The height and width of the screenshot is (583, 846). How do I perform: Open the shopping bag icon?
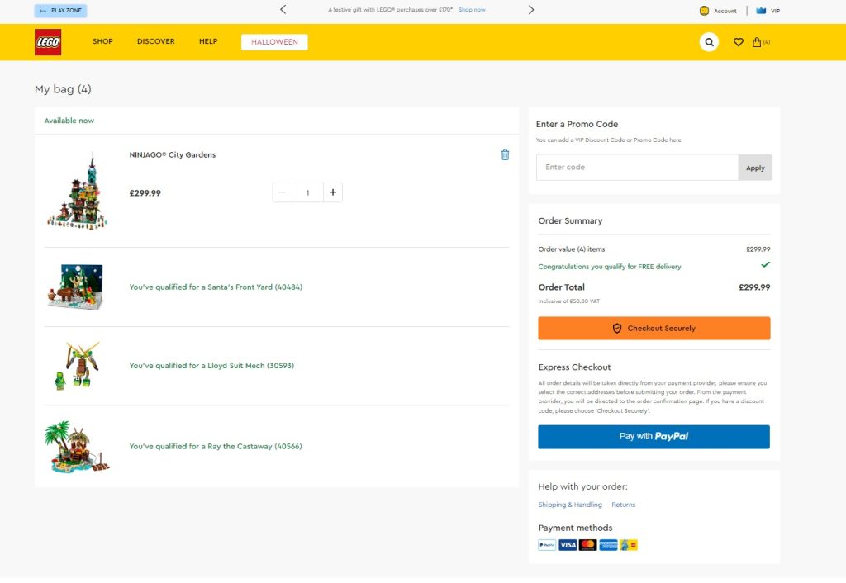click(x=757, y=42)
